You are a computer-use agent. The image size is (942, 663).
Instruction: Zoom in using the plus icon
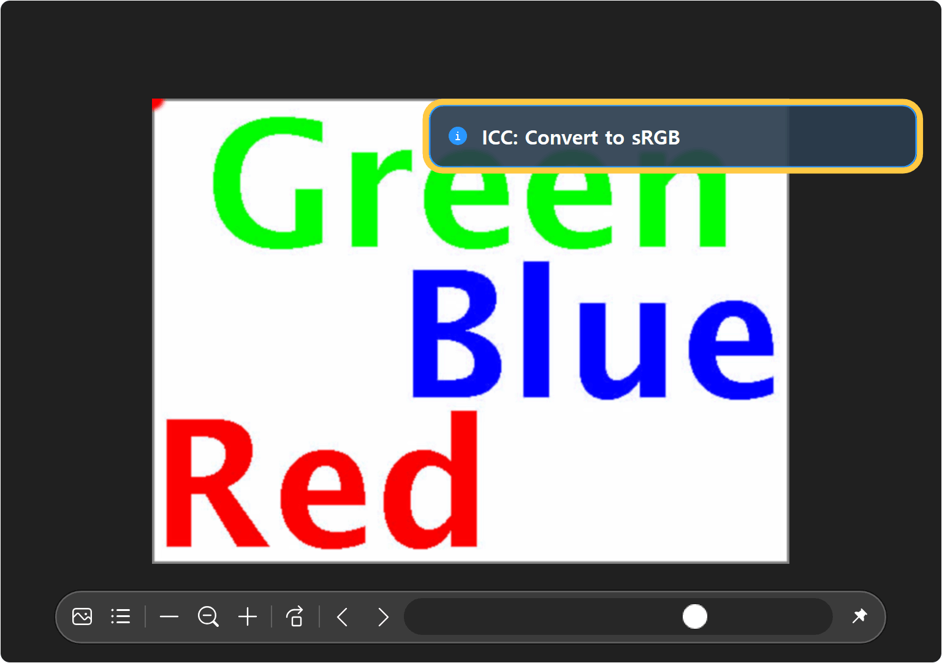coord(248,616)
